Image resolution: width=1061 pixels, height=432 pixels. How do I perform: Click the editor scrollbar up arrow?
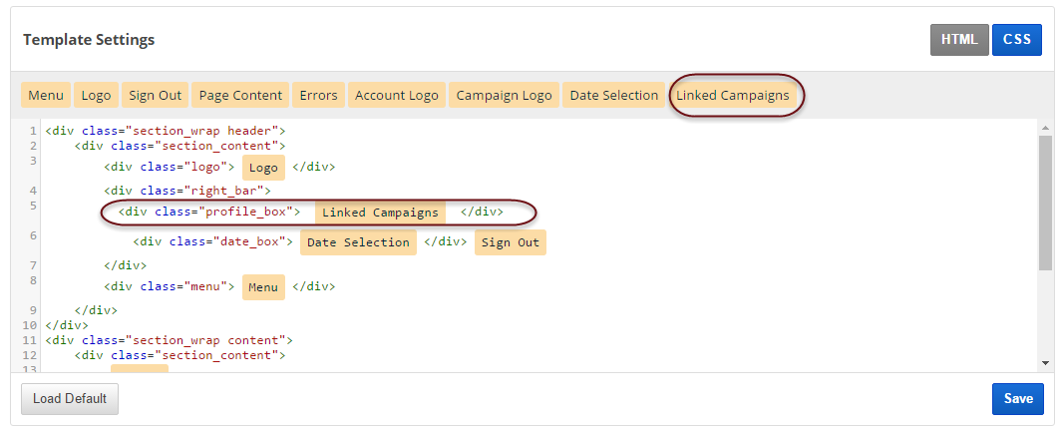coord(1045,129)
